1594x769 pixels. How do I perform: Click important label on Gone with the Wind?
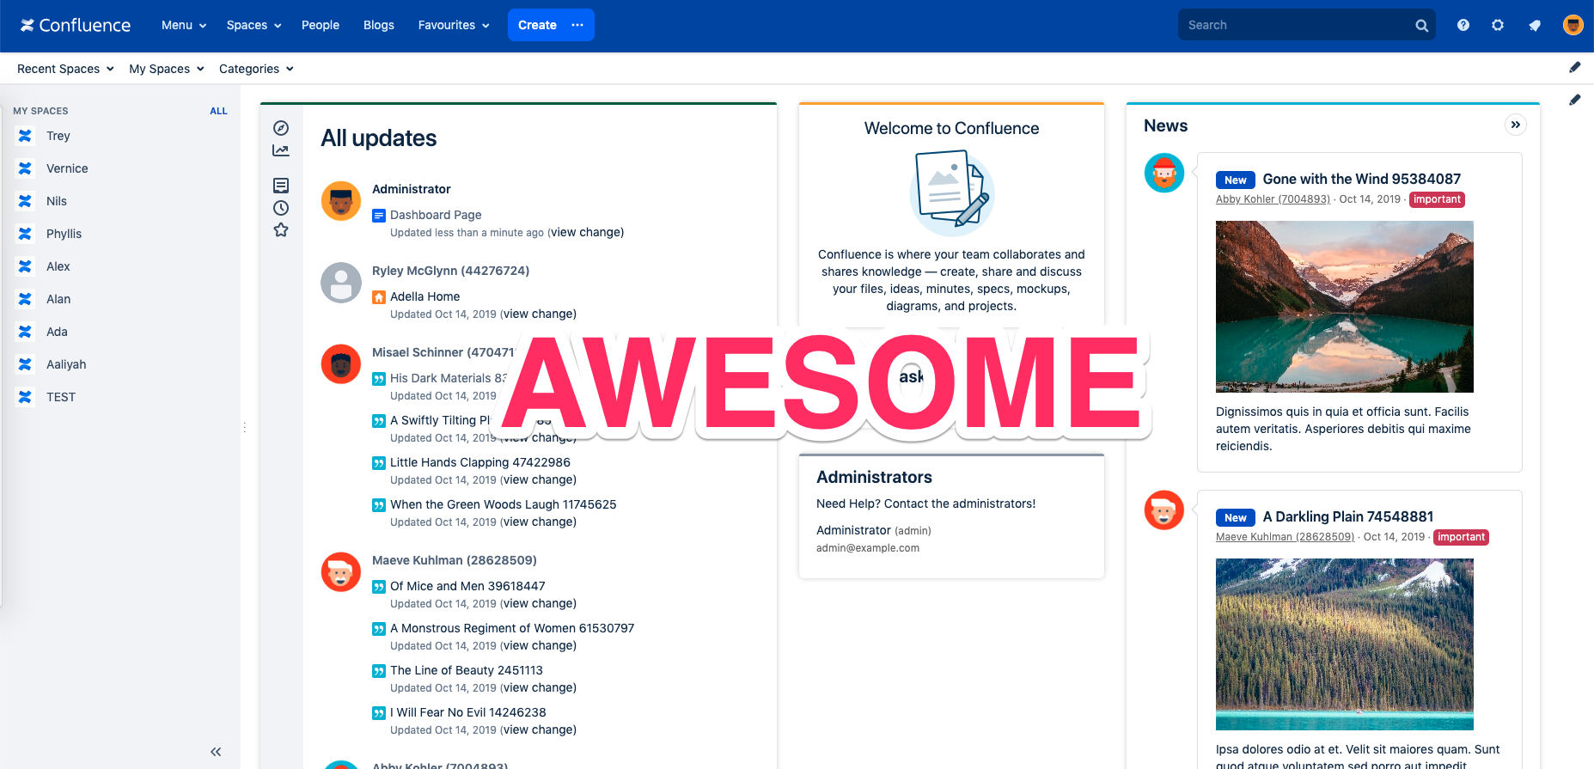[1438, 199]
